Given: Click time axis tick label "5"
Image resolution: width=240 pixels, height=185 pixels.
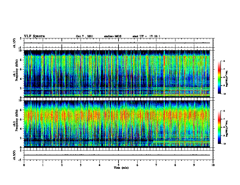Looking at the screenshot, I should coord(118,165).
